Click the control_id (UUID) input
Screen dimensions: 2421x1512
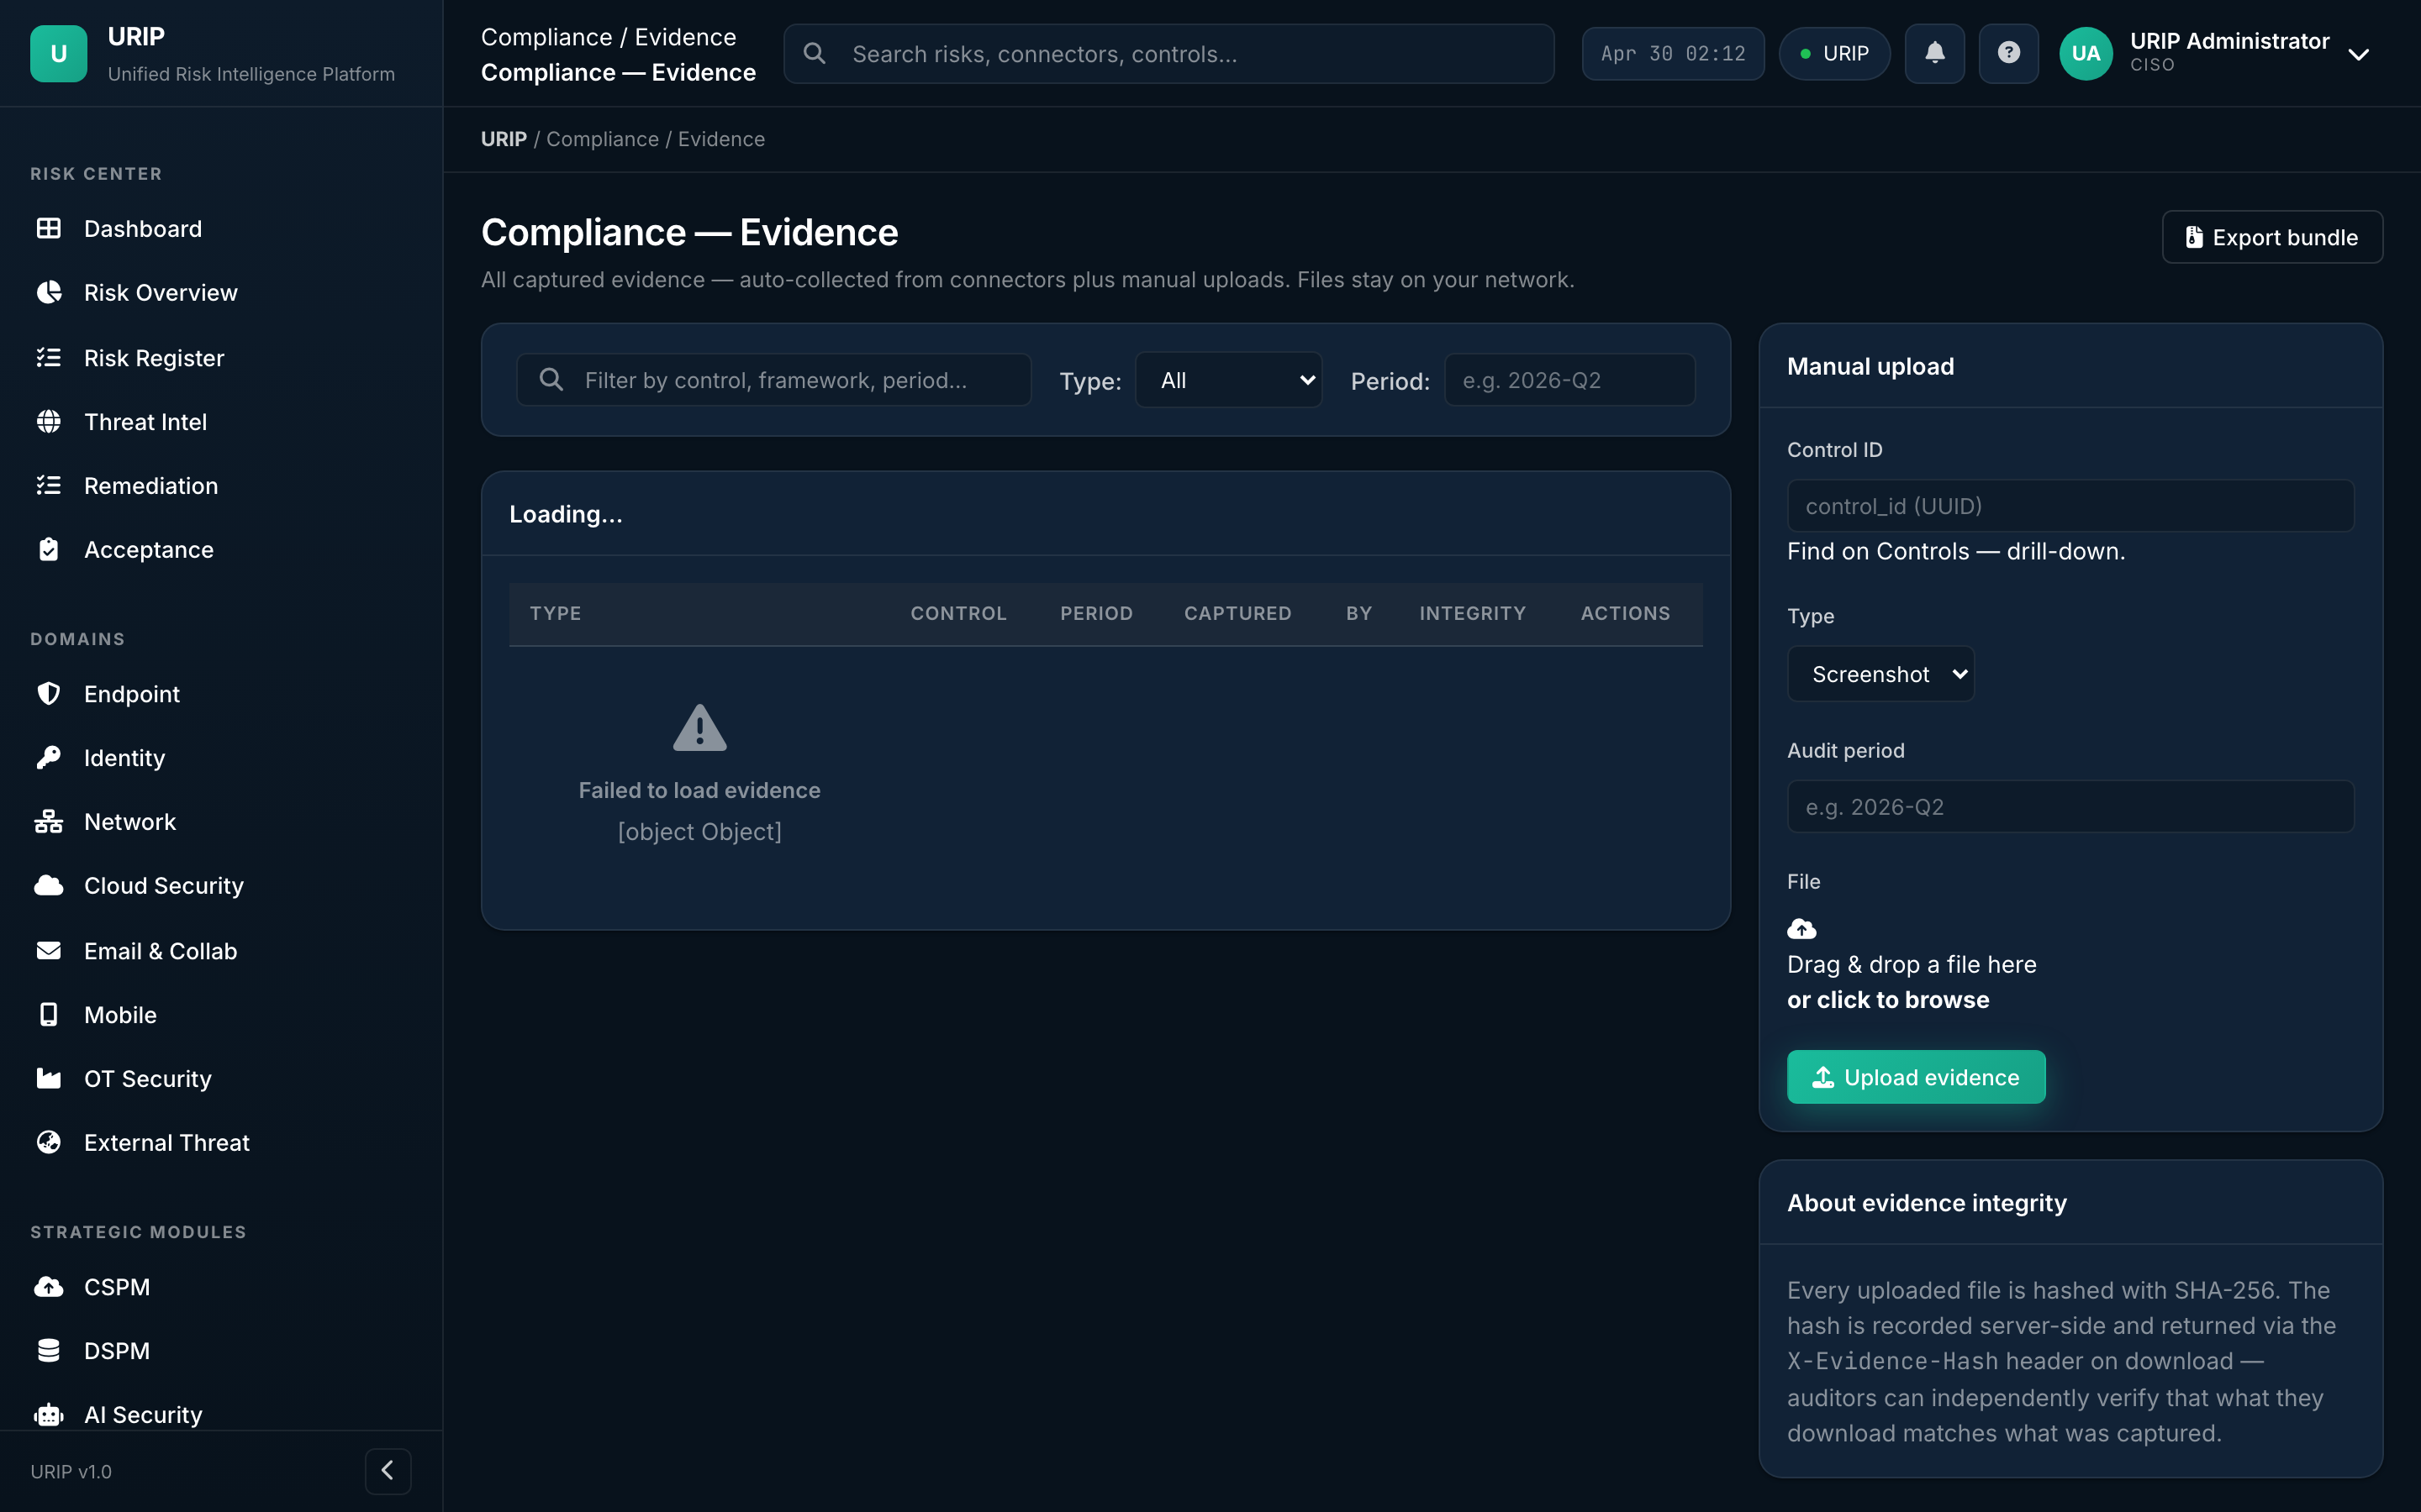(x=2070, y=506)
